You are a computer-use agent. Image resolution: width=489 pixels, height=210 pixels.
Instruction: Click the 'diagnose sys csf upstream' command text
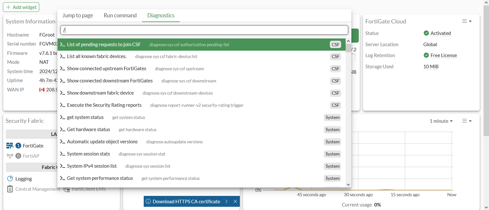(x=179, y=69)
